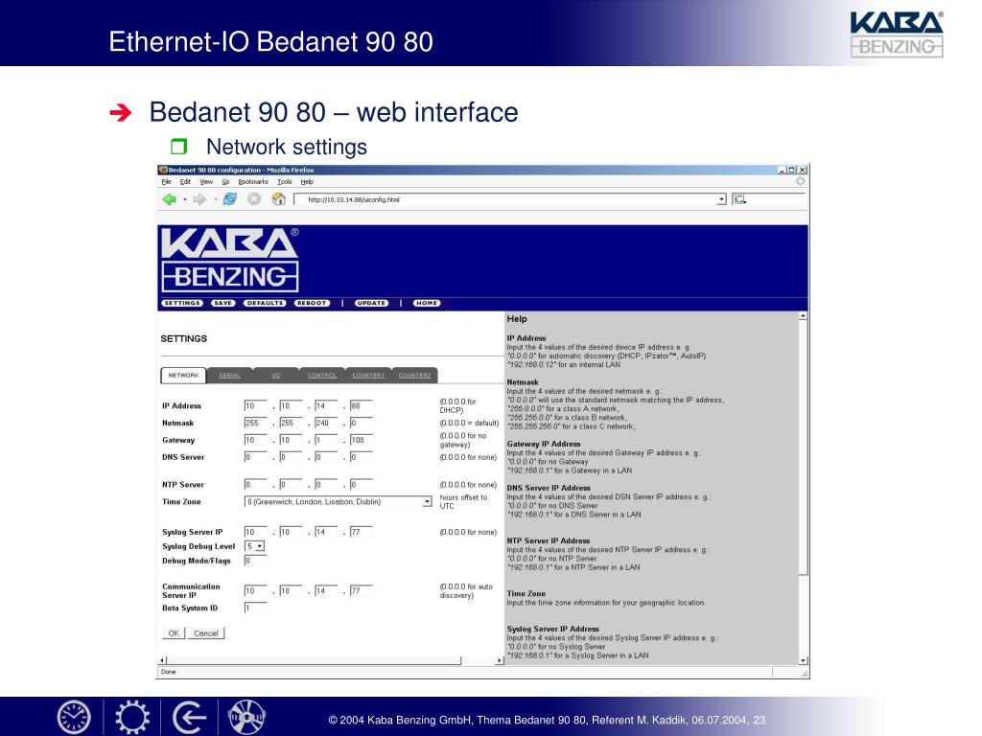Open the Tools menu

284,182
